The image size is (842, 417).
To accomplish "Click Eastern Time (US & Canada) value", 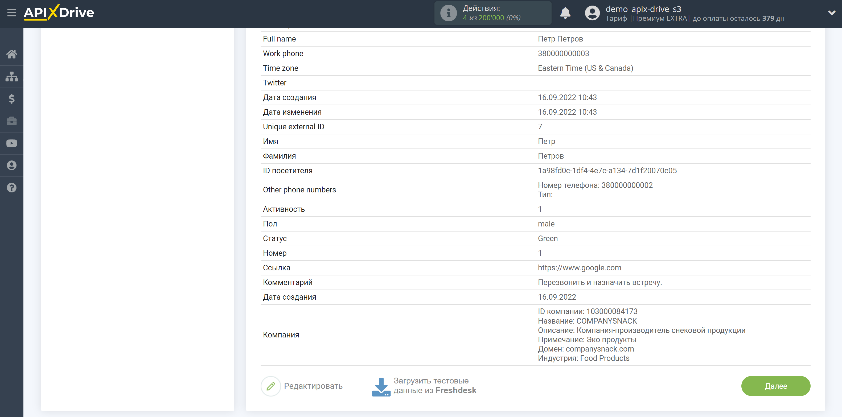I will [585, 68].
